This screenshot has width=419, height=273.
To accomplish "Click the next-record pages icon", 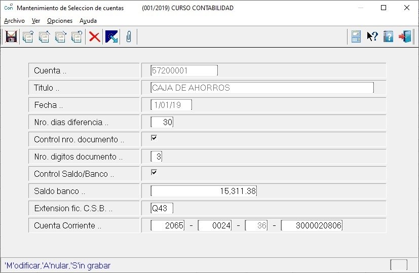I will (60, 36).
